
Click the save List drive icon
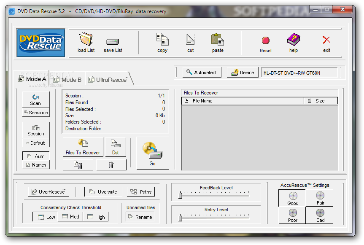pyautogui.click(x=113, y=41)
